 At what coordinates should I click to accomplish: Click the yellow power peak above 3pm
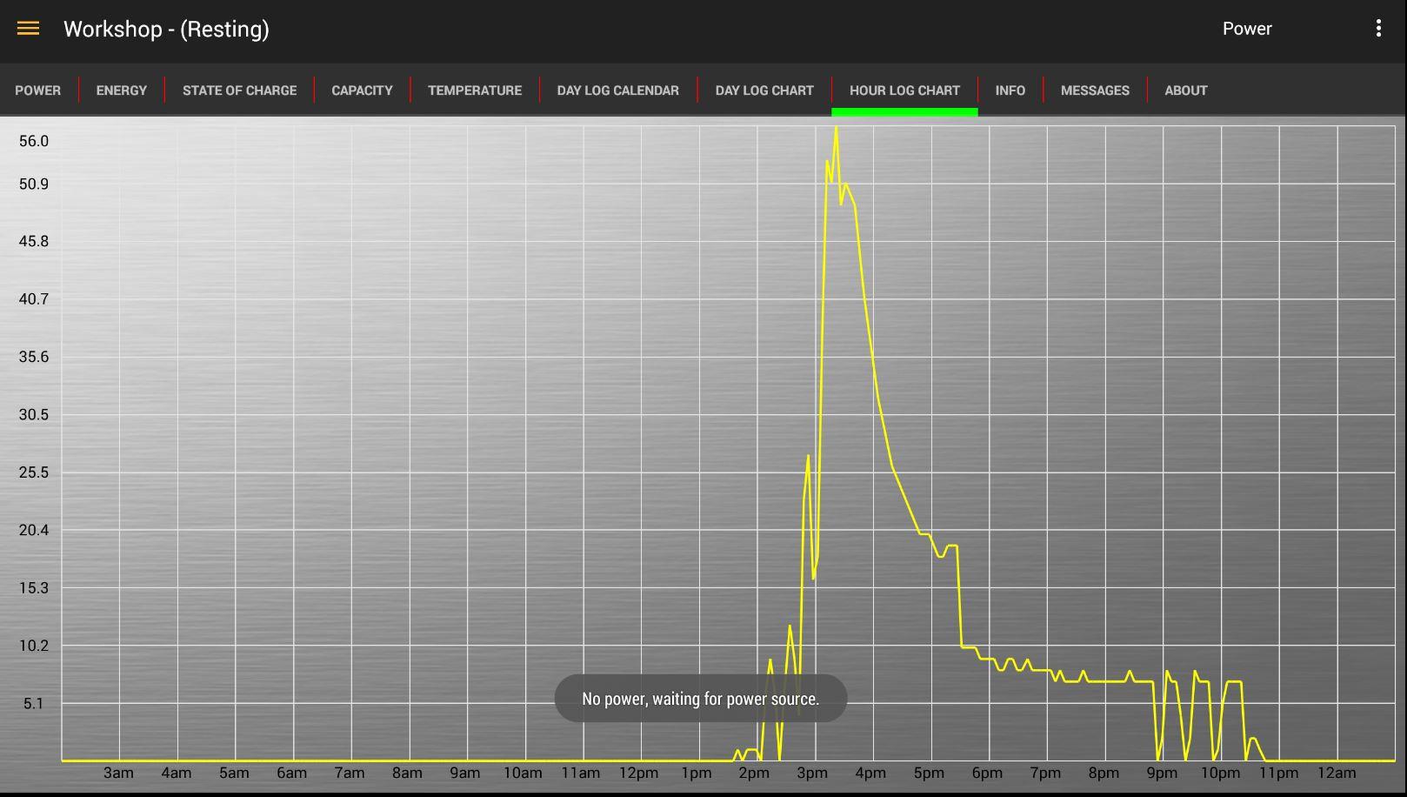coord(837,129)
